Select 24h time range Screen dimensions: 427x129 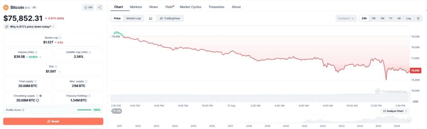364,18
